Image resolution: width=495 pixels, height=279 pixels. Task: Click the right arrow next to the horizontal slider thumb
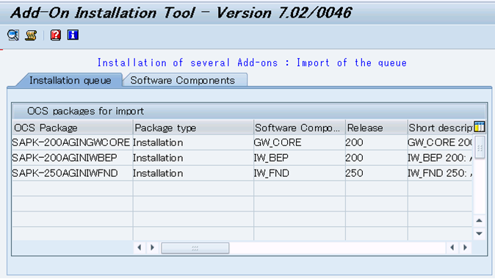(x=153, y=247)
